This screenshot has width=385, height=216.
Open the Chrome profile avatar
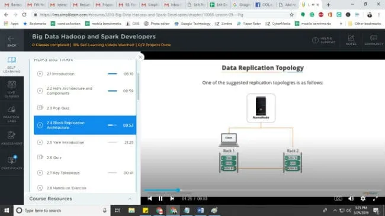[369, 15]
